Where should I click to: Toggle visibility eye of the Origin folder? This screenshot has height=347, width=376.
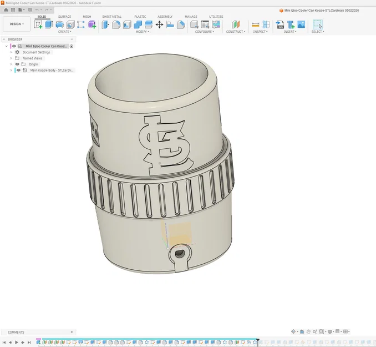click(x=17, y=64)
